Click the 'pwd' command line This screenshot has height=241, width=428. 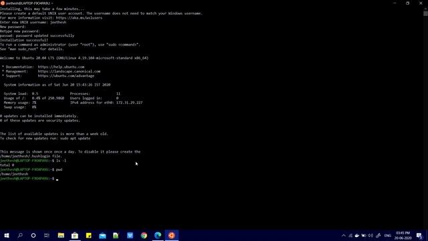coord(31,169)
